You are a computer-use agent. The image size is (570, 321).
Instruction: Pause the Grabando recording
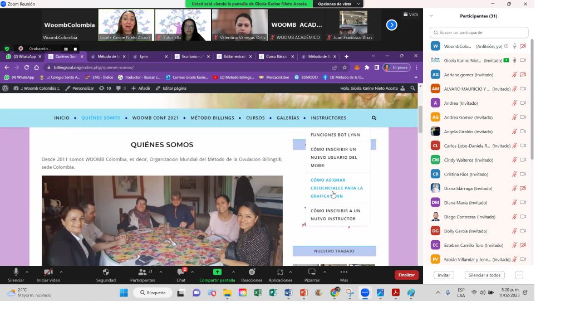tap(66, 49)
